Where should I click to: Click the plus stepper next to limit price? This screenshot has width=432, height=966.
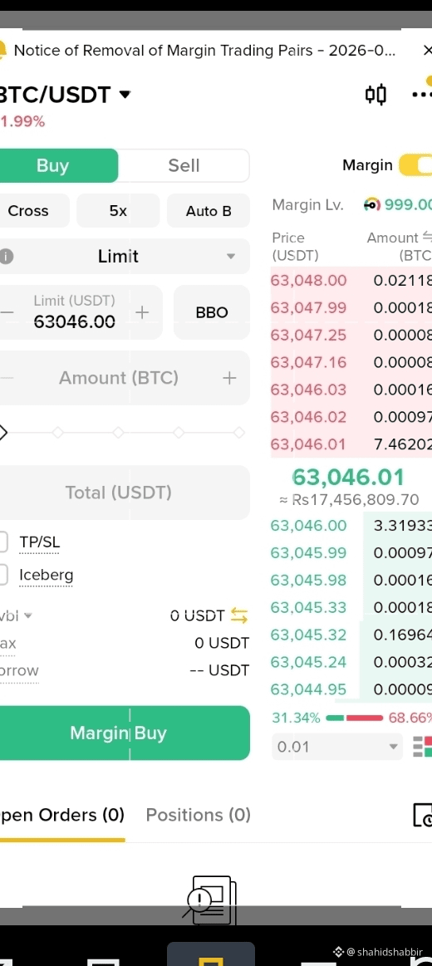point(142,312)
